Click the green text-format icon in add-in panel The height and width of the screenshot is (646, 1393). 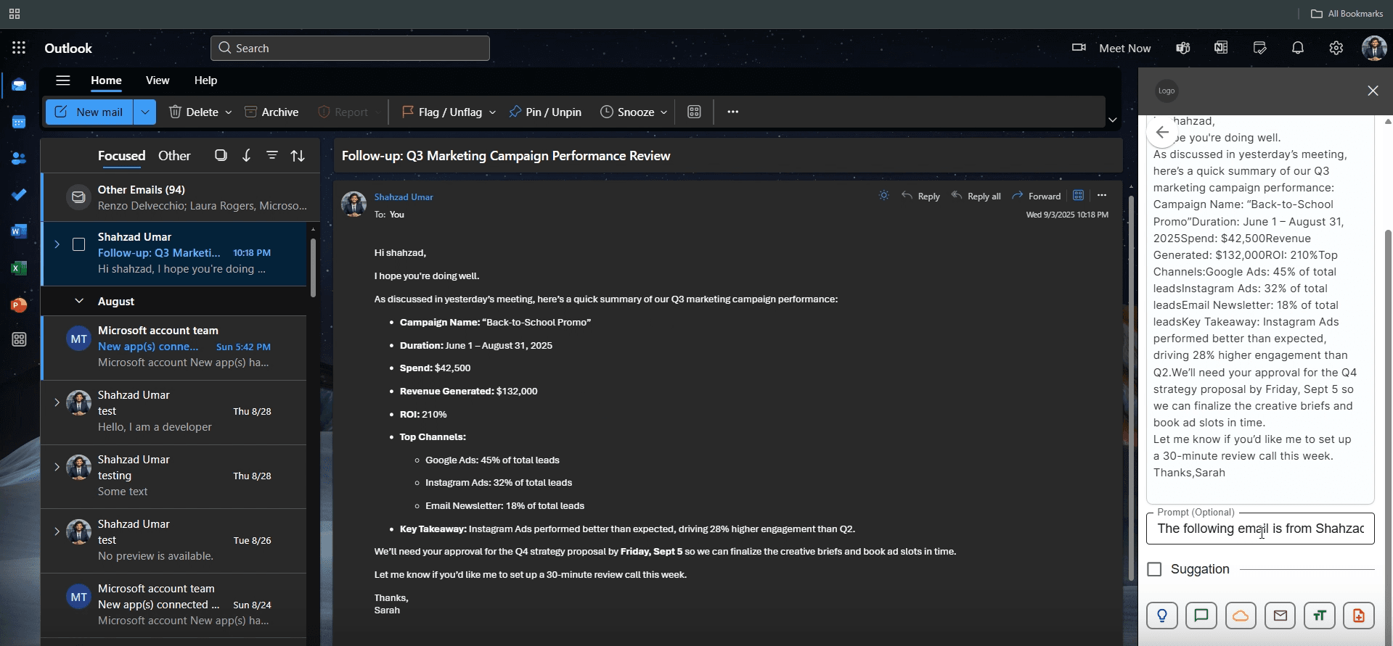click(x=1320, y=616)
